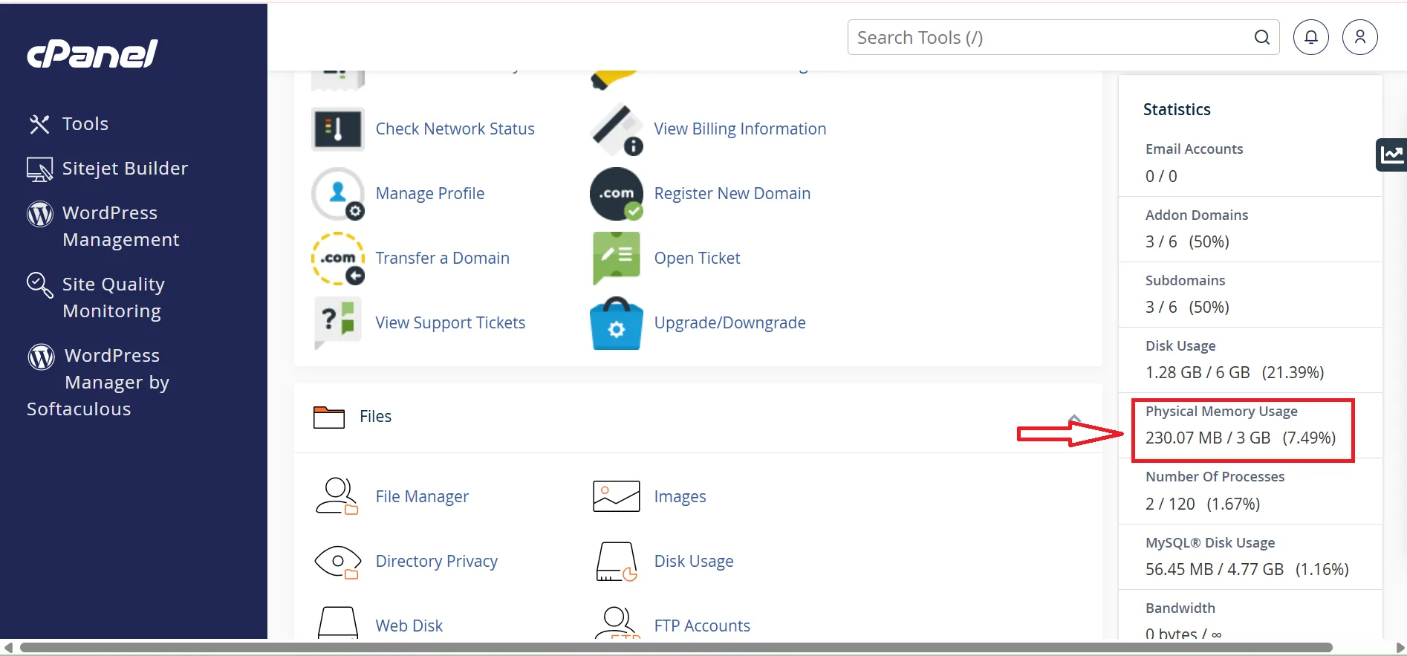Open the View Billing Information link
The height and width of the screenshot is (656, 1407).
click(739, 129)
